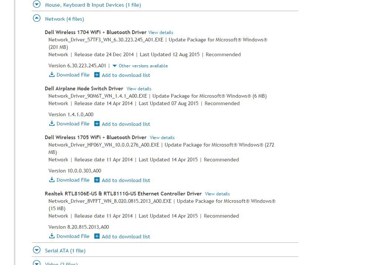This screenshot has width=380, height=265.
Task: Select the (201 MB) file size text
Action: tap(58, 47)
